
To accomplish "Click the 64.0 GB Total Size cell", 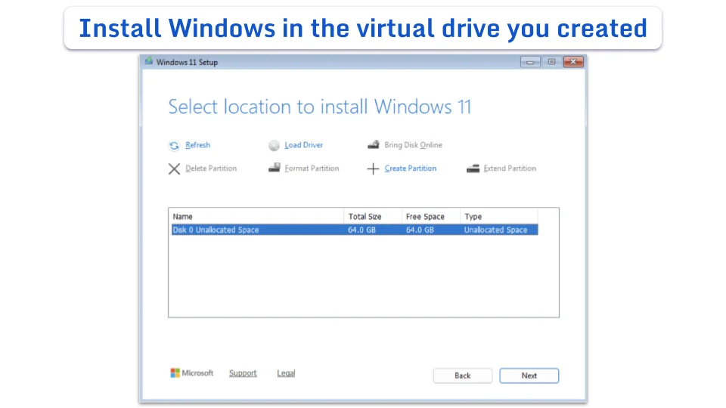I will 362,230.
